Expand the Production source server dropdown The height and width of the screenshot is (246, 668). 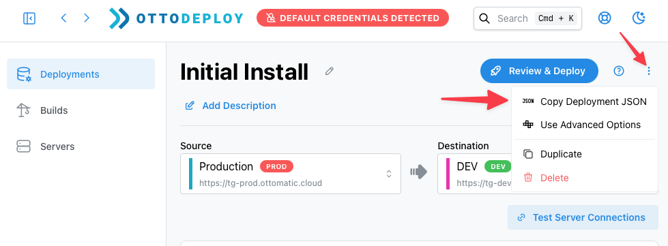(x=291, y=174)
